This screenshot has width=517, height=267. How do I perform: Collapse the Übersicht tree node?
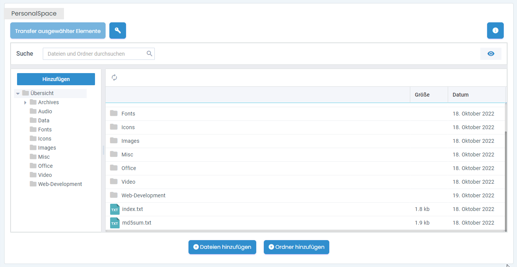18,94
